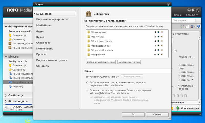Image resolution: width=205 pixels, height=123 pixels.
Task: Open Обновить options category
Action: (43, 66)
